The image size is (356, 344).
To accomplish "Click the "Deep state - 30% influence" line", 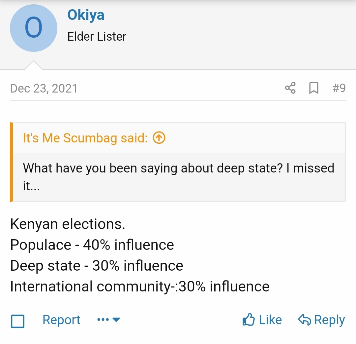I will pos(97,266).
